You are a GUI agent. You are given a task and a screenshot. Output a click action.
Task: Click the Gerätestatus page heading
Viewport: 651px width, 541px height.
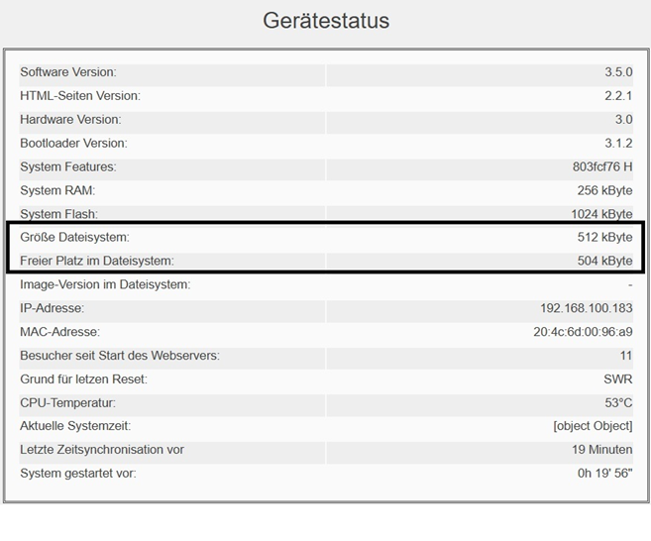(326, 21)
